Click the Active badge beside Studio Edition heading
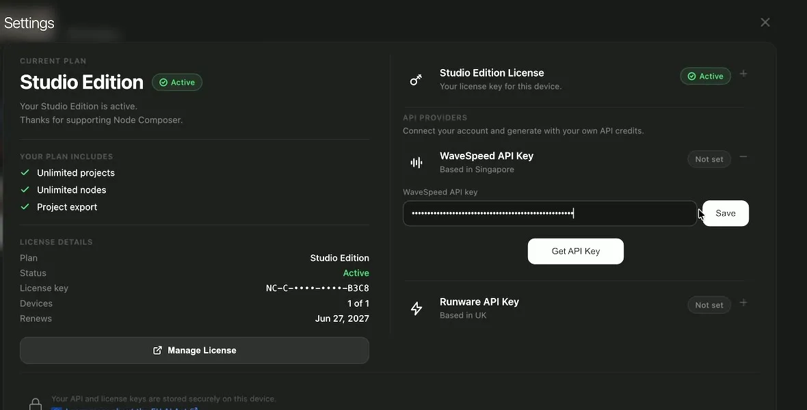 [177, 82]
